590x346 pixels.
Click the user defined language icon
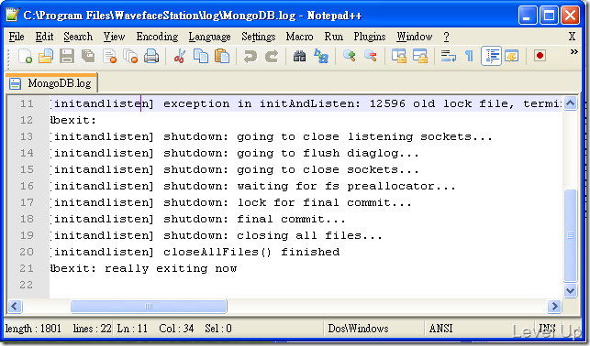(512, 56)
